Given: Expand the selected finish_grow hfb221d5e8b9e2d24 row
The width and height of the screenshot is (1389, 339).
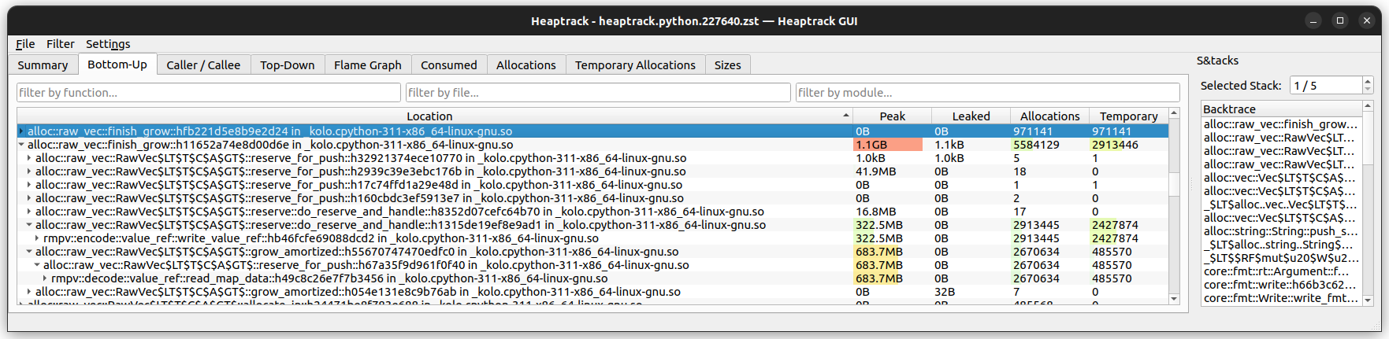Looking at the screenshot, I should coord(21,131).
